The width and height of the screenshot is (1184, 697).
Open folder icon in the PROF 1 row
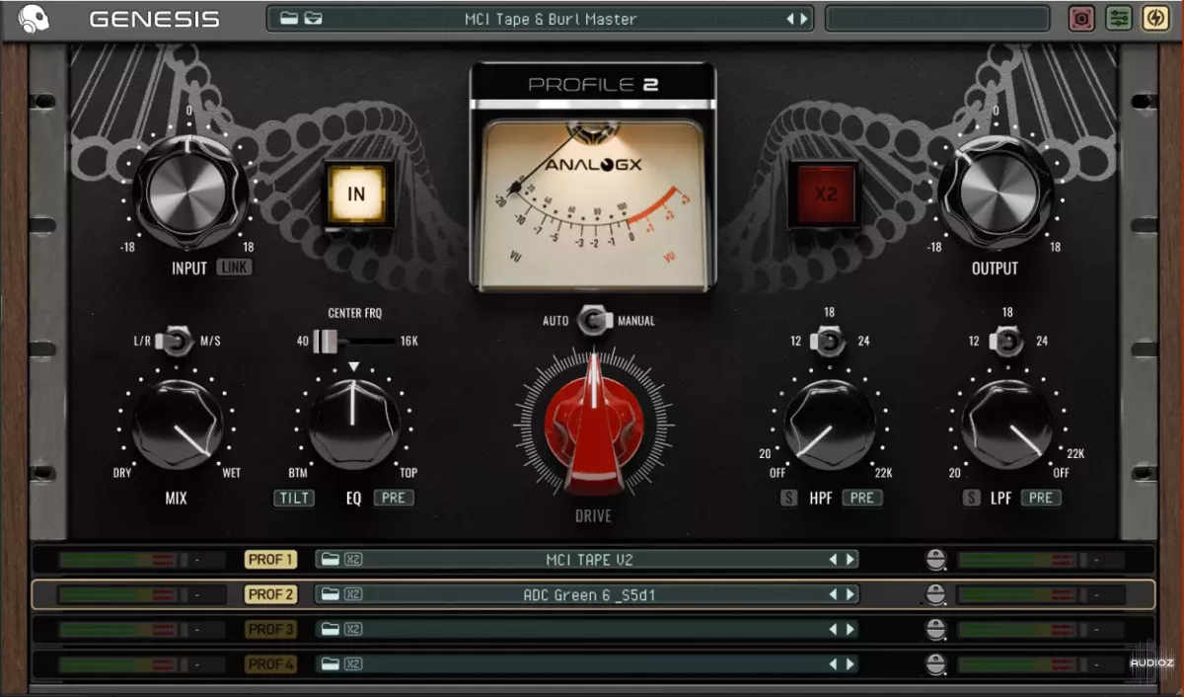pos(331,560)
